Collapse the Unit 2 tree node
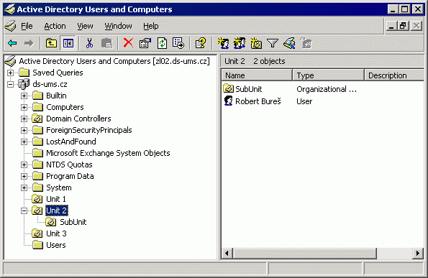 (24, 210)
